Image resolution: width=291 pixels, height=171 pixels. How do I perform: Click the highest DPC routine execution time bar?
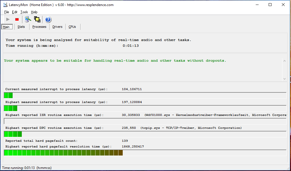tap(145, 134)
